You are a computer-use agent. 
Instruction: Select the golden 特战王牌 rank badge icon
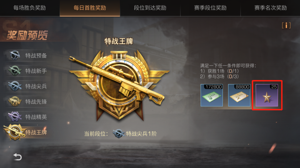(15, 132)
